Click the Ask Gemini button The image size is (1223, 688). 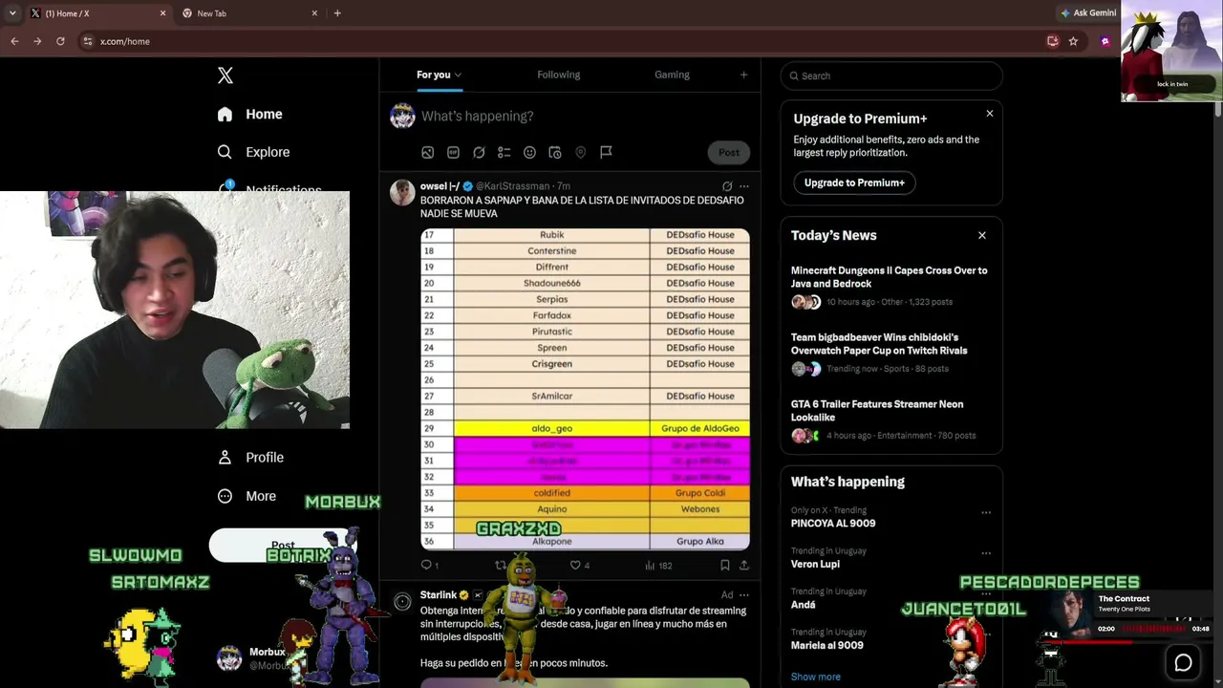click(1087, 13)
